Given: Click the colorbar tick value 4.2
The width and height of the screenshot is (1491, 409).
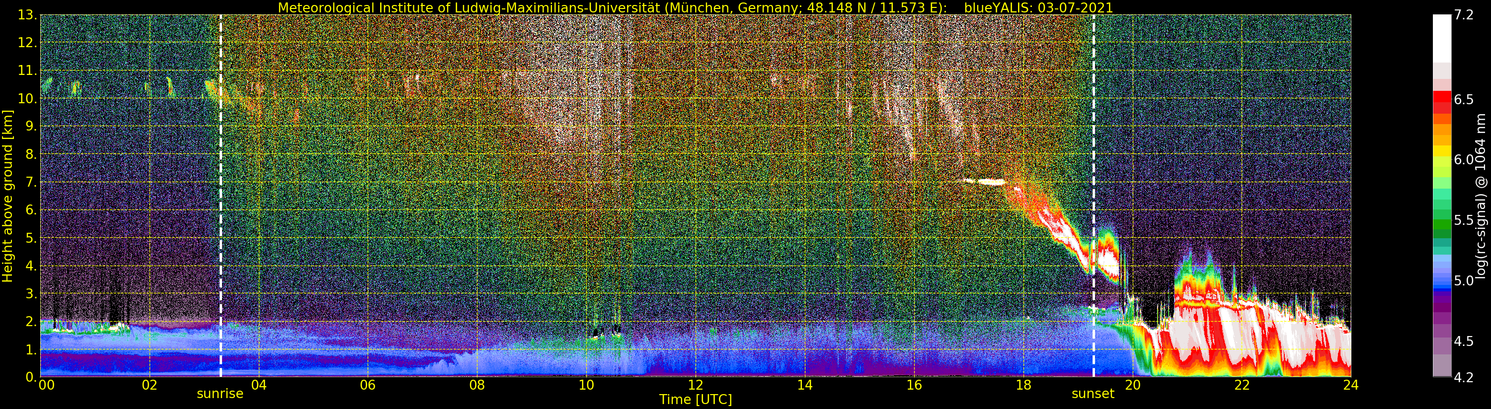Looking at the screenshot, I should pyautogui.click(x=1464, y=377).
